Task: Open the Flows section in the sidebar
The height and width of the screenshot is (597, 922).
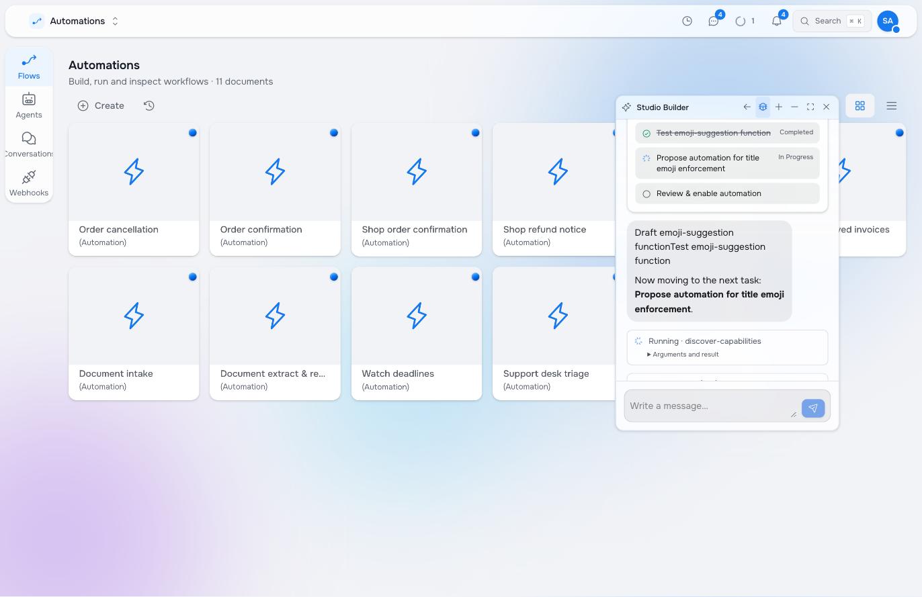Action: [x=29, y=67]
